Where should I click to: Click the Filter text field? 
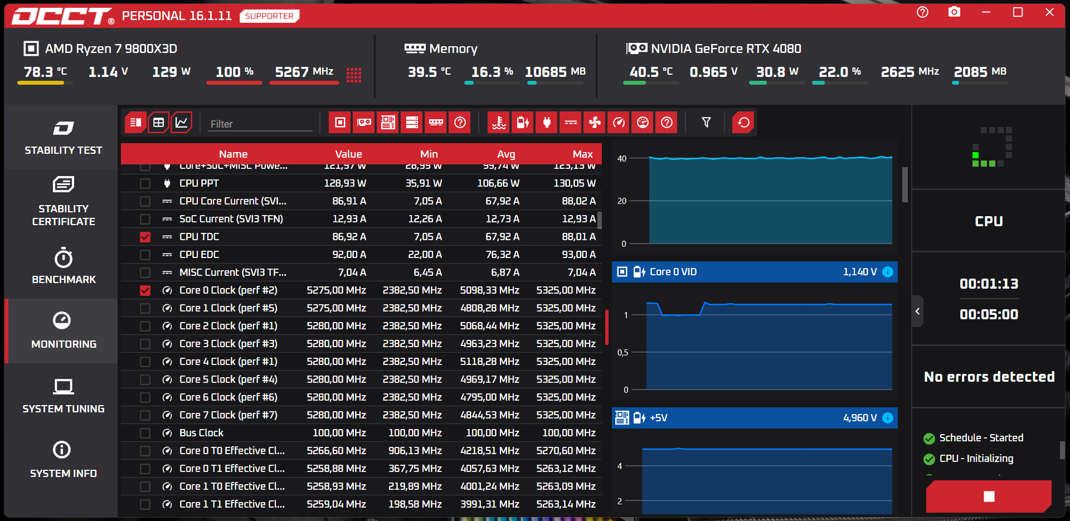click(x=261, y=124)
